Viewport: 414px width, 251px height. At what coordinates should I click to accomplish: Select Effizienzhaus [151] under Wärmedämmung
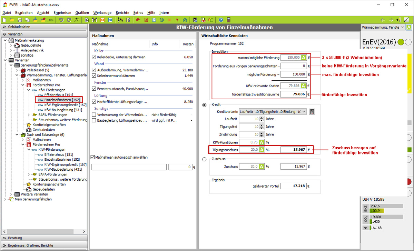coord(59,95)
